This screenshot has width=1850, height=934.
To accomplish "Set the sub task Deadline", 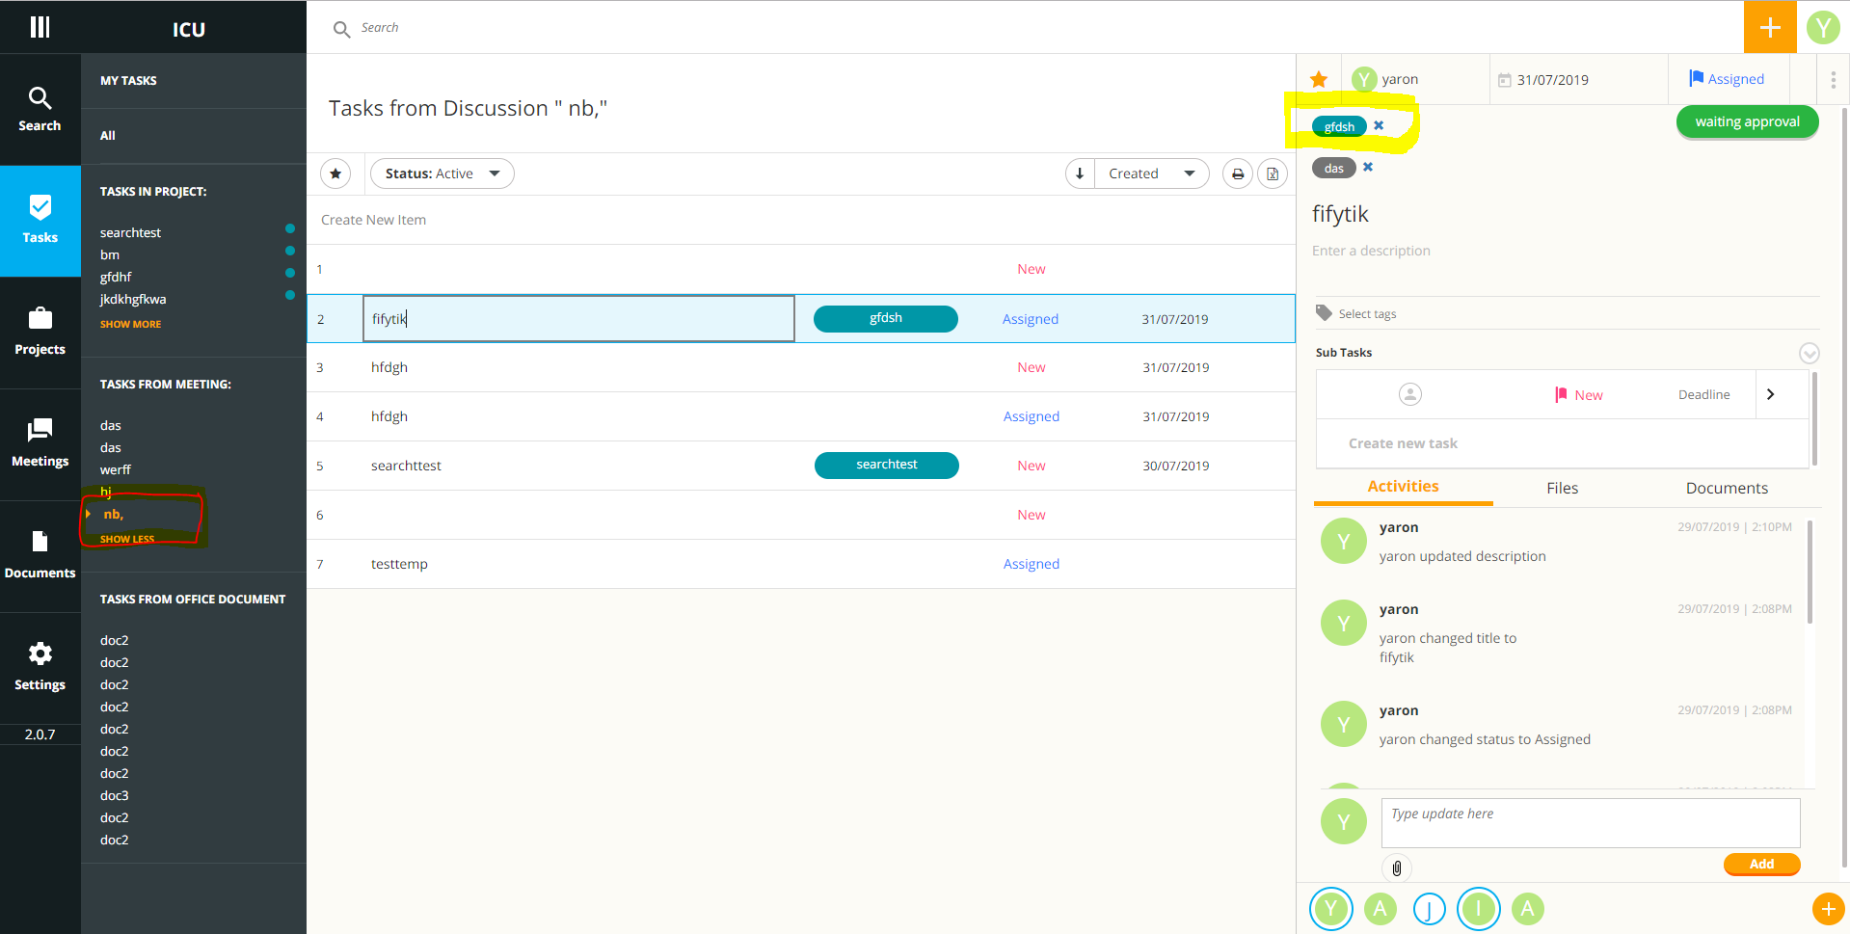I will click(1703, 394).
